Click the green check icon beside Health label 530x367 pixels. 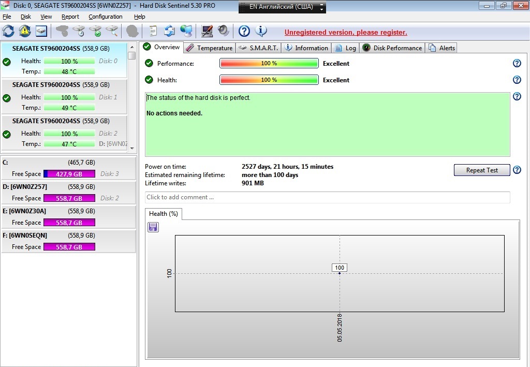pyautogui.click(x=149, y=79)
